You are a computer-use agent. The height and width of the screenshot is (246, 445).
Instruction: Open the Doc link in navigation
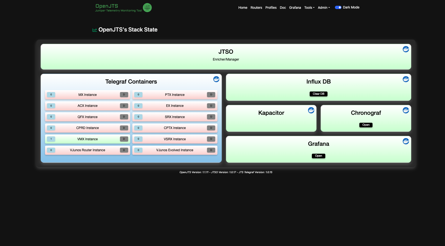(x=283, y=8)
